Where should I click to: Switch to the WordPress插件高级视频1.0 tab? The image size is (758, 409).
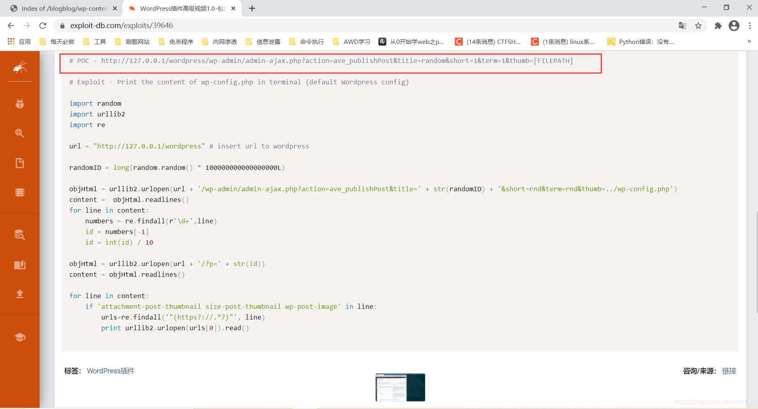click(182, 8)
